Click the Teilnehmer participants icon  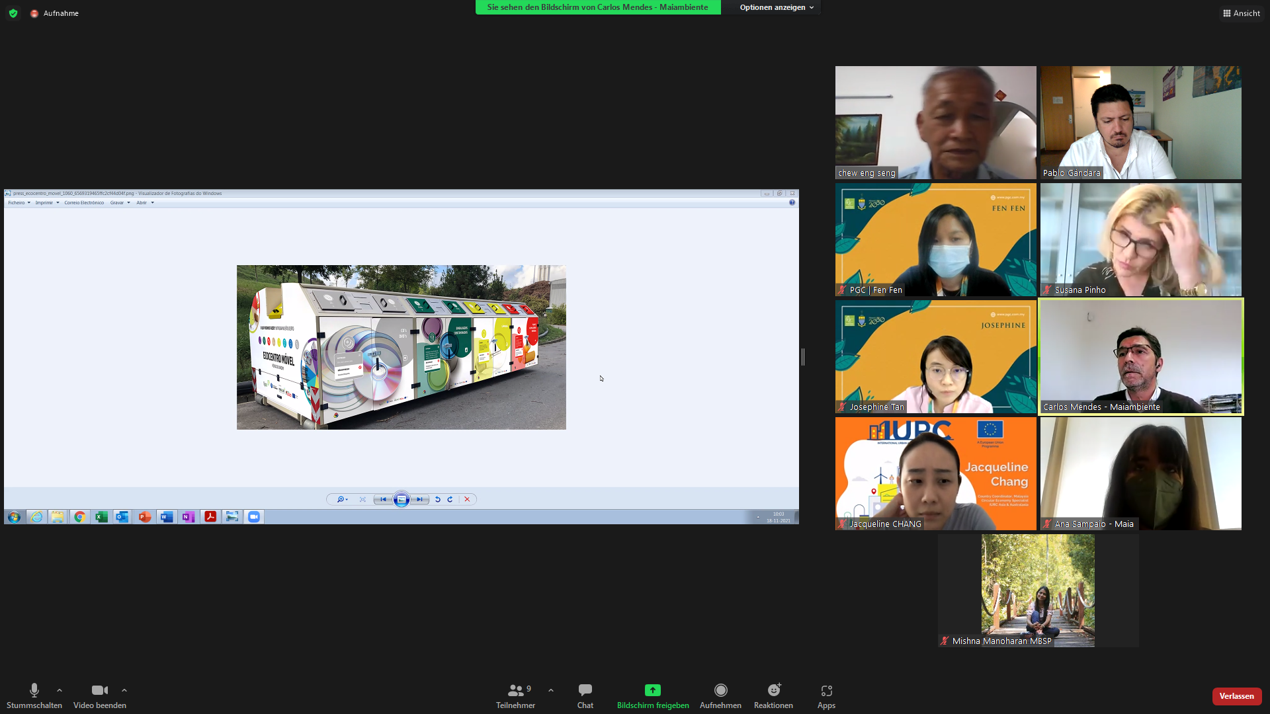pos(515,690)
